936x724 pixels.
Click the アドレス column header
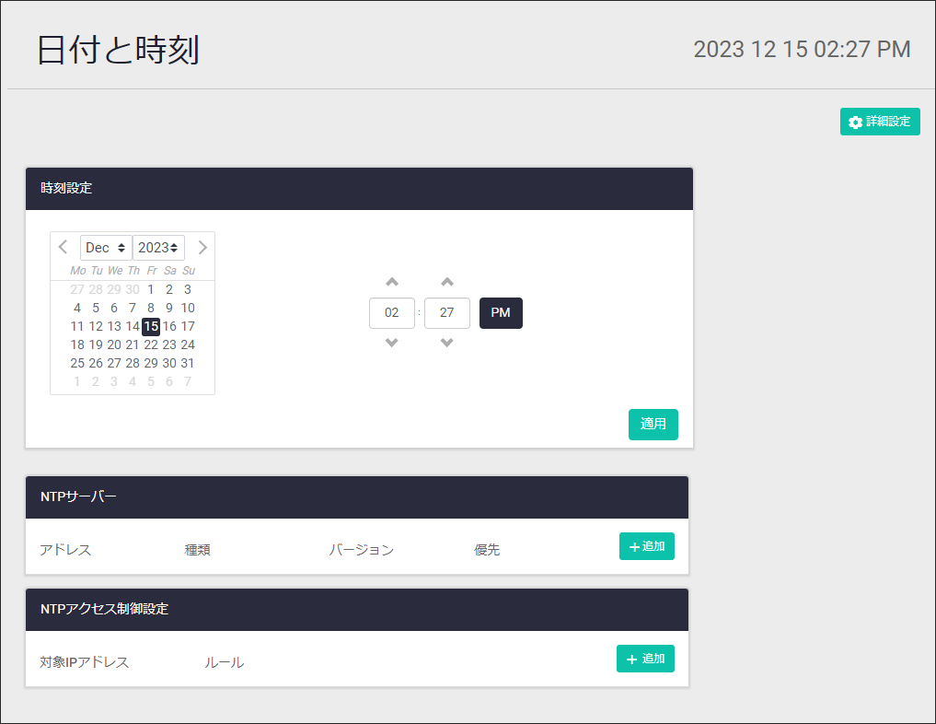[x=65, y=550]
